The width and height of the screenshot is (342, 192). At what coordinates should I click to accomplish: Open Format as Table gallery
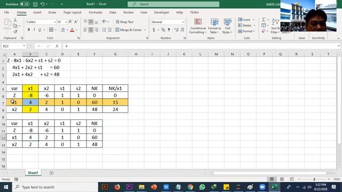coord(214,26)
